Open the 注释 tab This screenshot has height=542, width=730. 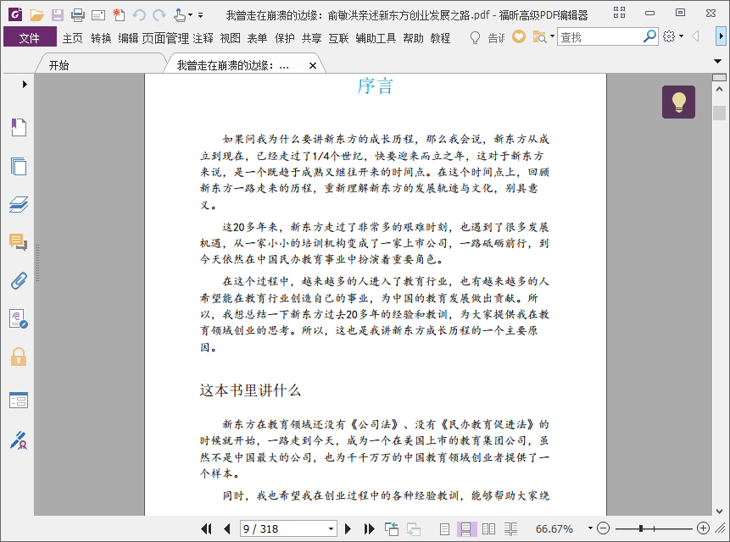point(203,37)
